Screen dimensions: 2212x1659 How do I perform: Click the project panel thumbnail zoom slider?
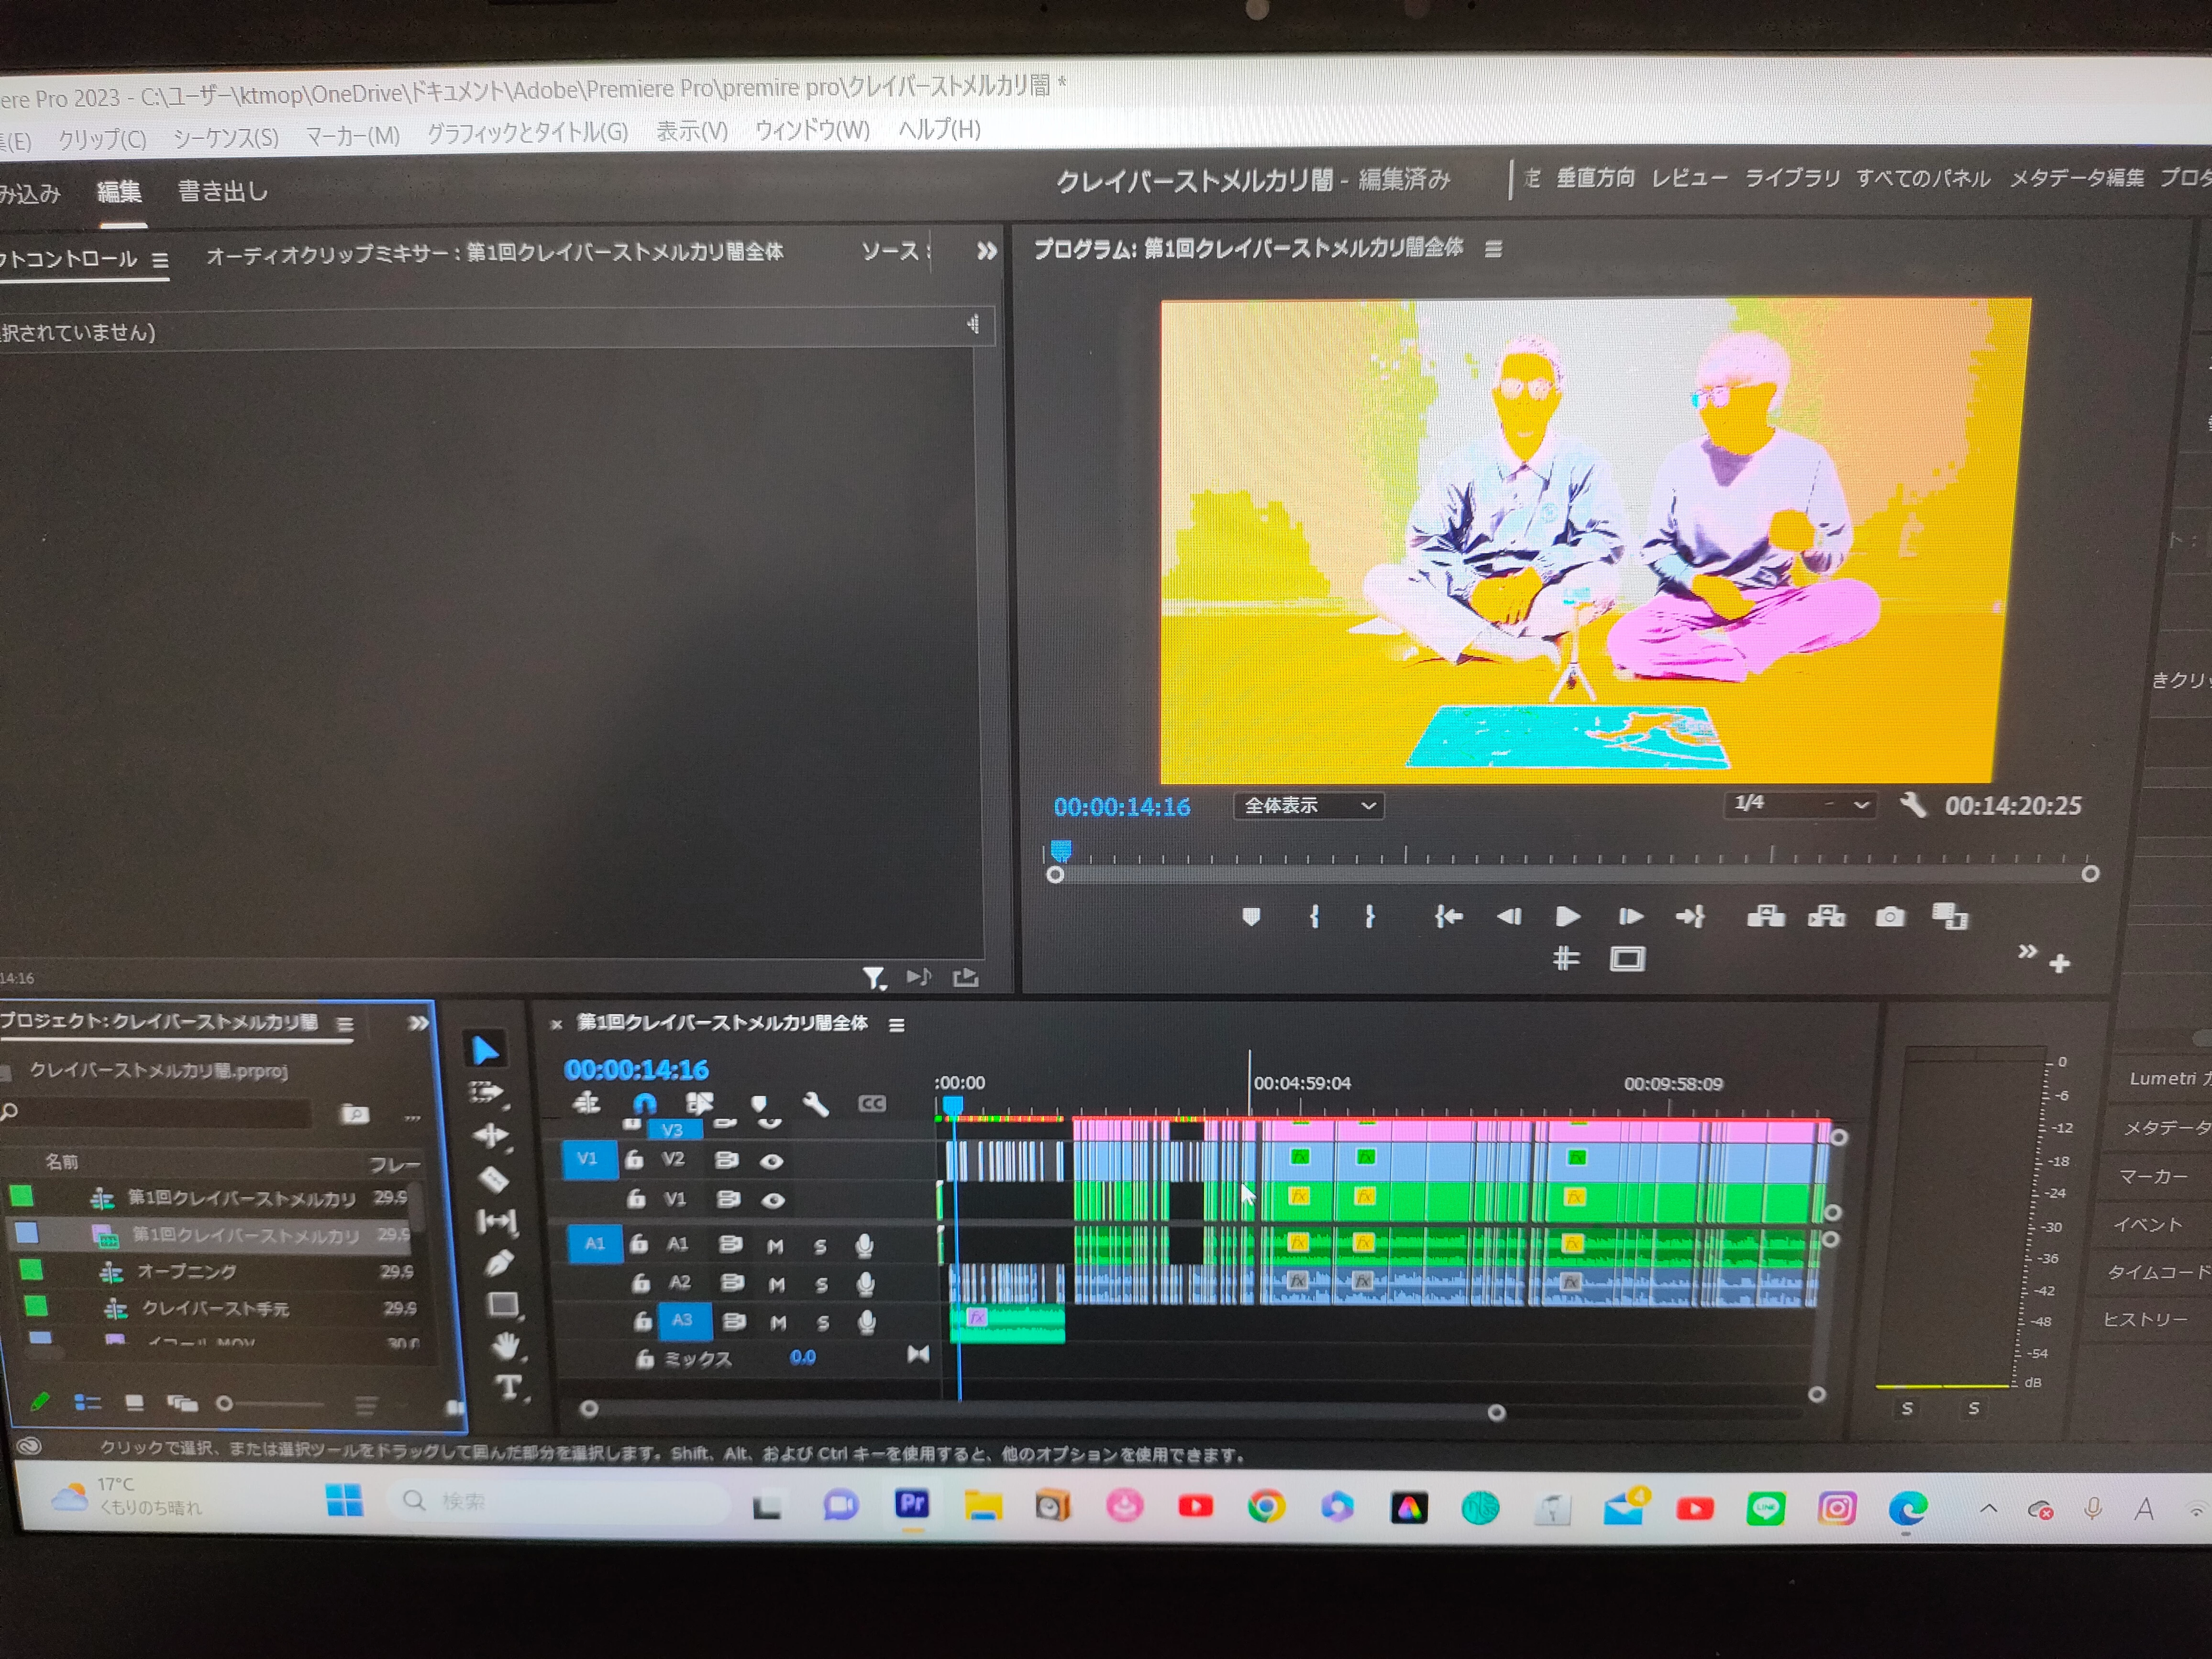pyautogui.click(x=225, y=1404)
